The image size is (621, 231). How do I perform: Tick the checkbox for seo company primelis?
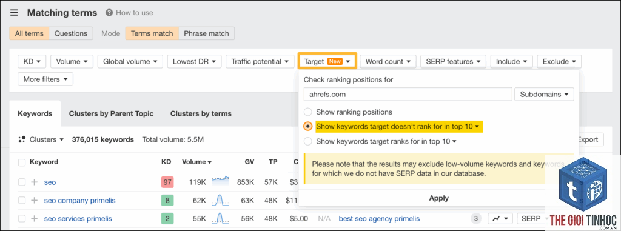click(x=22, y=201)
